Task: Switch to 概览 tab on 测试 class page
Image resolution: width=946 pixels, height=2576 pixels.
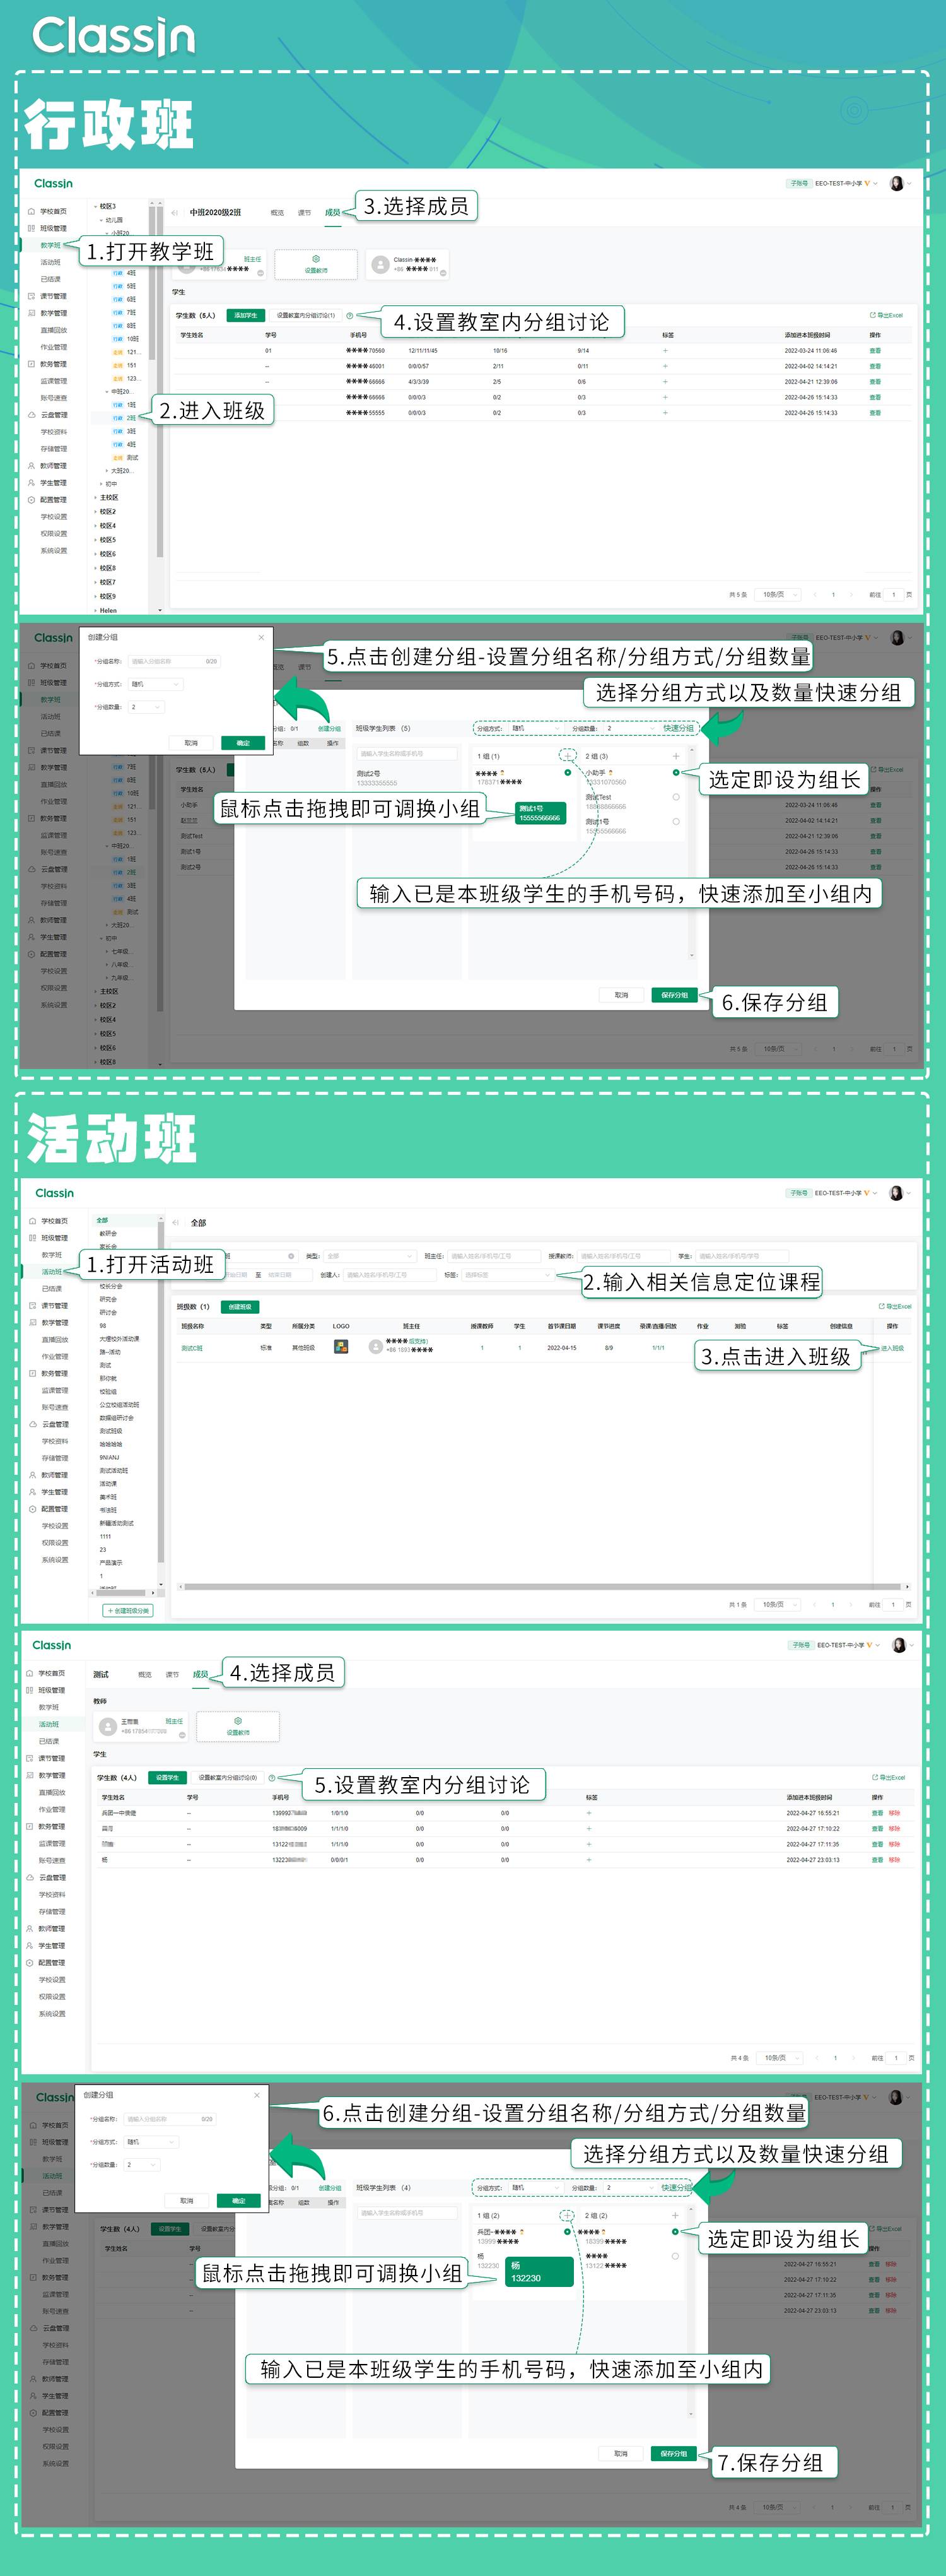Action: (145, 1675)
